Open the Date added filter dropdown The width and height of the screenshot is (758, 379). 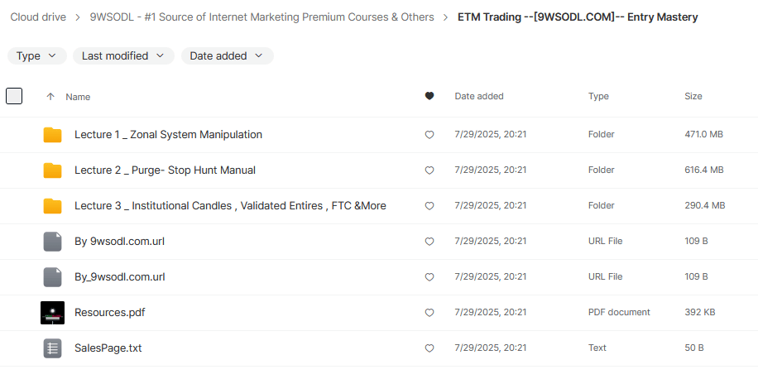[227, 56]
